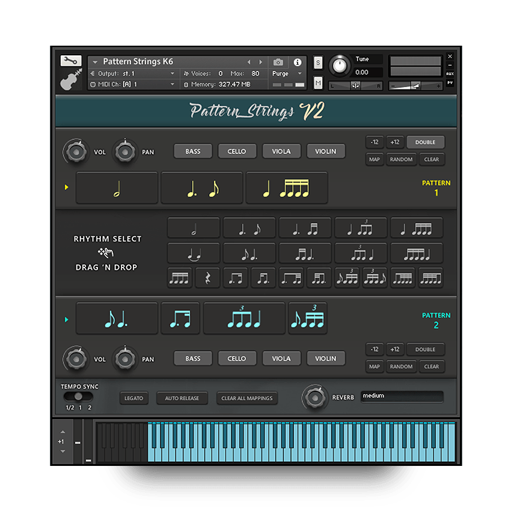Click the Pattern 2 play arrow
The width and height of the screenshot is (511, 511).
pyautogui.click(x=66, y=320)
